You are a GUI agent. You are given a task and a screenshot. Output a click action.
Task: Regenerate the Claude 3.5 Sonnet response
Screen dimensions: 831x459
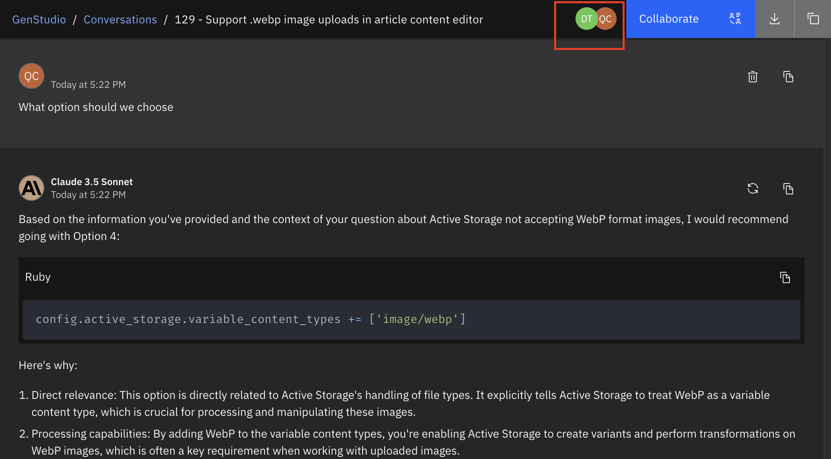point(752,188)
